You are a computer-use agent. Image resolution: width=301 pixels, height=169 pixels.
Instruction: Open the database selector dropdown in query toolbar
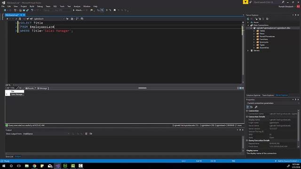click(49, 19)
